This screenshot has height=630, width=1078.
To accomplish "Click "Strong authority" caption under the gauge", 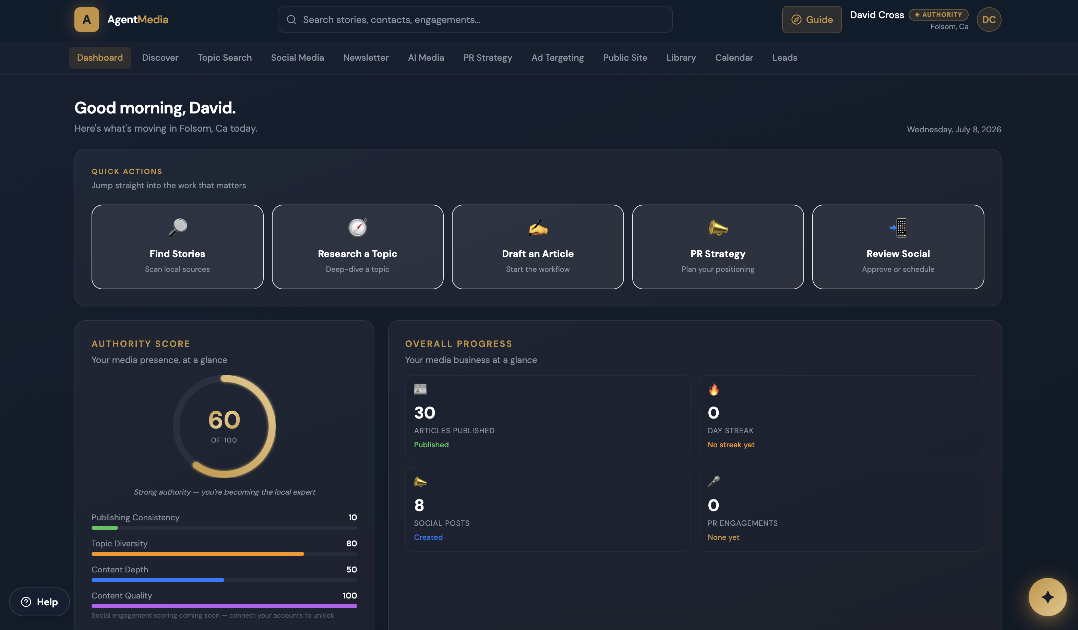I will click(224, 492).
